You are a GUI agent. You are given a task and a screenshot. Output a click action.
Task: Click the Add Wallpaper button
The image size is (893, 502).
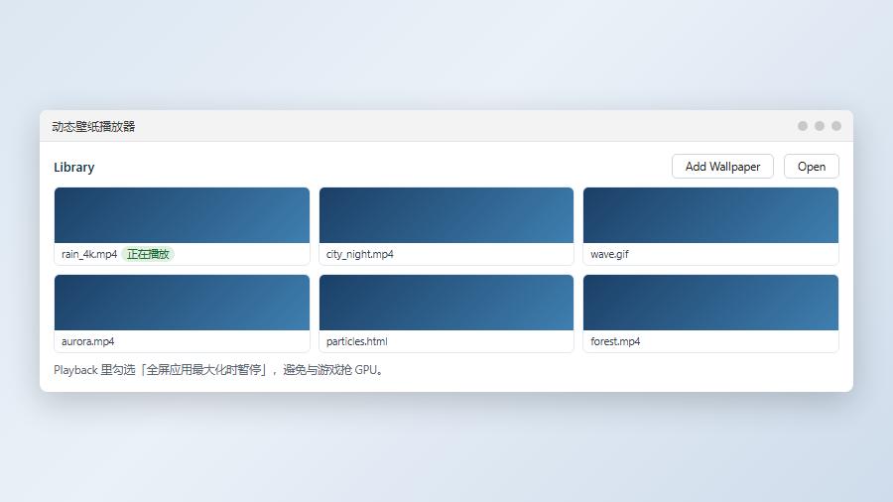[x=722, y=167]
